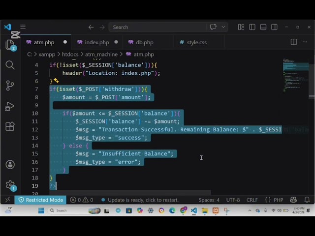Toggle the secondary side bar
Screen dimensions: 315x236
click(x=274, y=27)
